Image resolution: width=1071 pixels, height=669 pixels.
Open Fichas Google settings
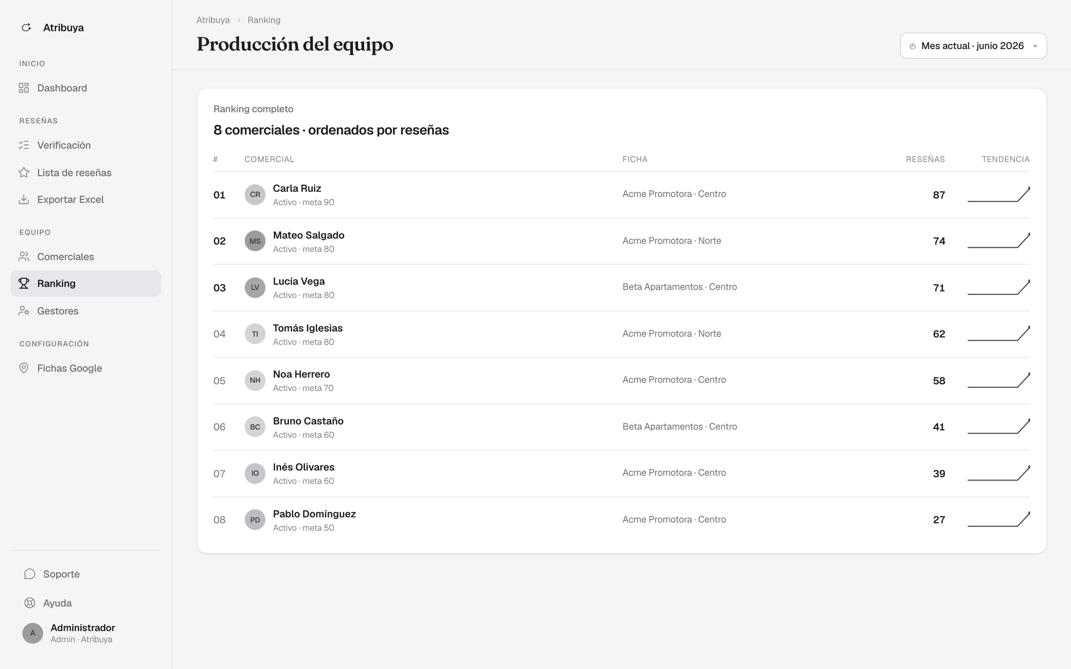point(86,368)
